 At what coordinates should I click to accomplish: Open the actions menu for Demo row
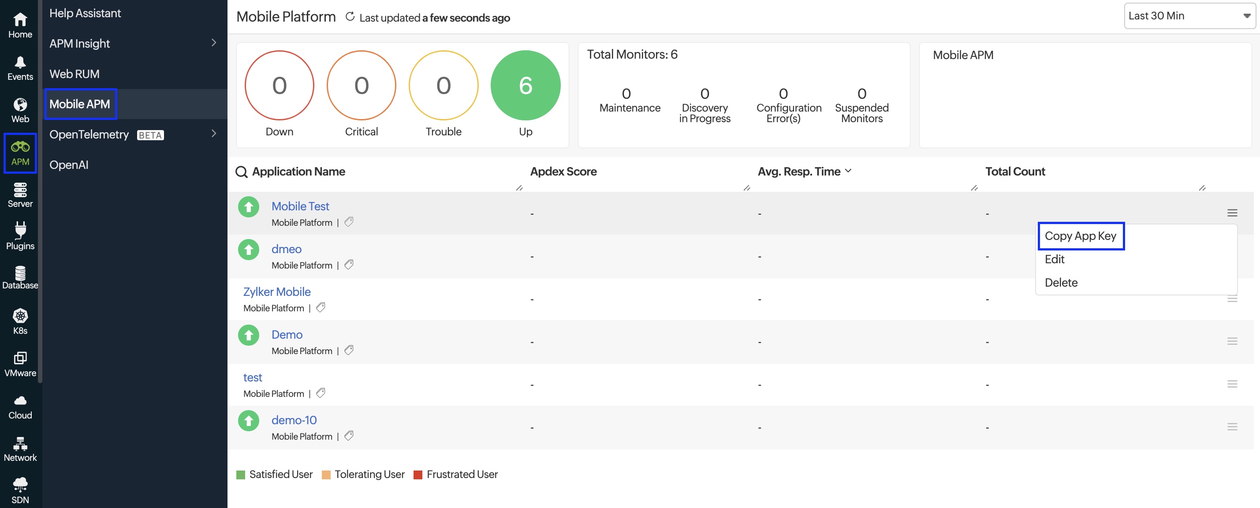(x=1233, y=342)
